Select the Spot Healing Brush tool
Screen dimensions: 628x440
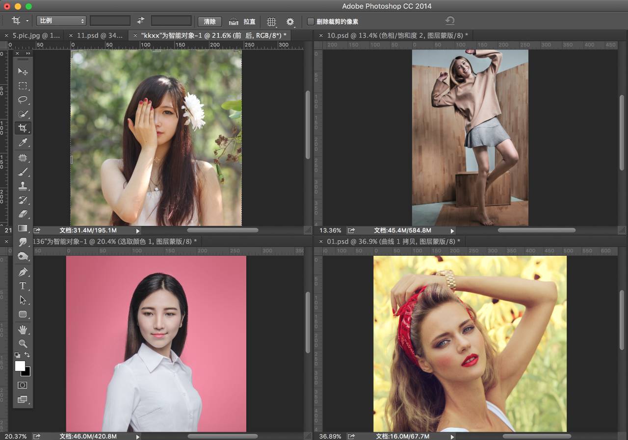coord(23,158)
